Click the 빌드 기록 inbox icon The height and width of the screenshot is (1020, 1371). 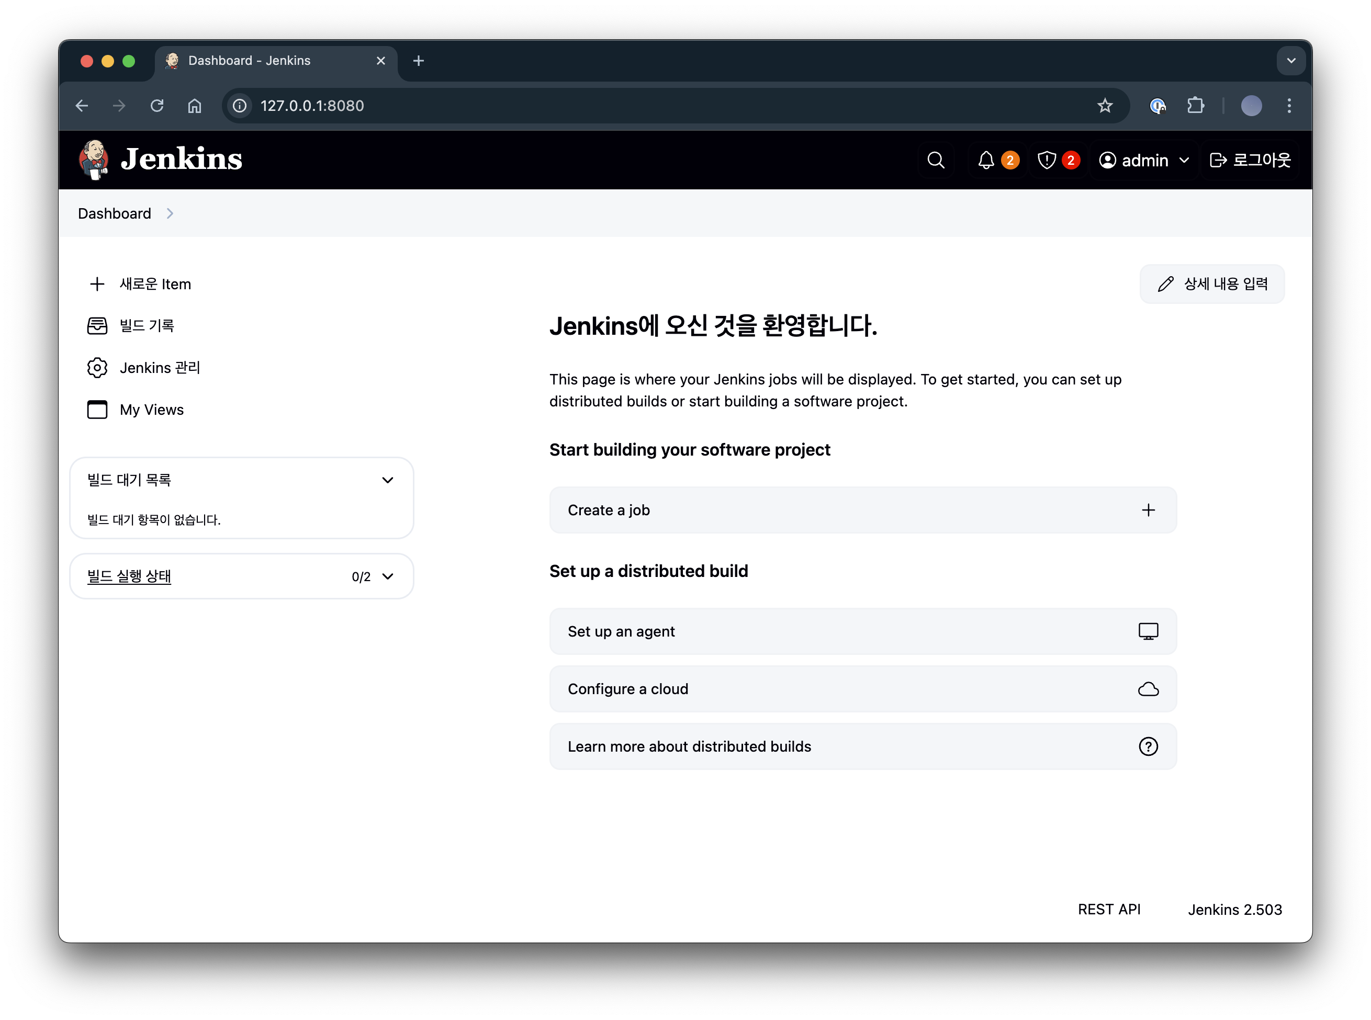[x=97, y=325]
